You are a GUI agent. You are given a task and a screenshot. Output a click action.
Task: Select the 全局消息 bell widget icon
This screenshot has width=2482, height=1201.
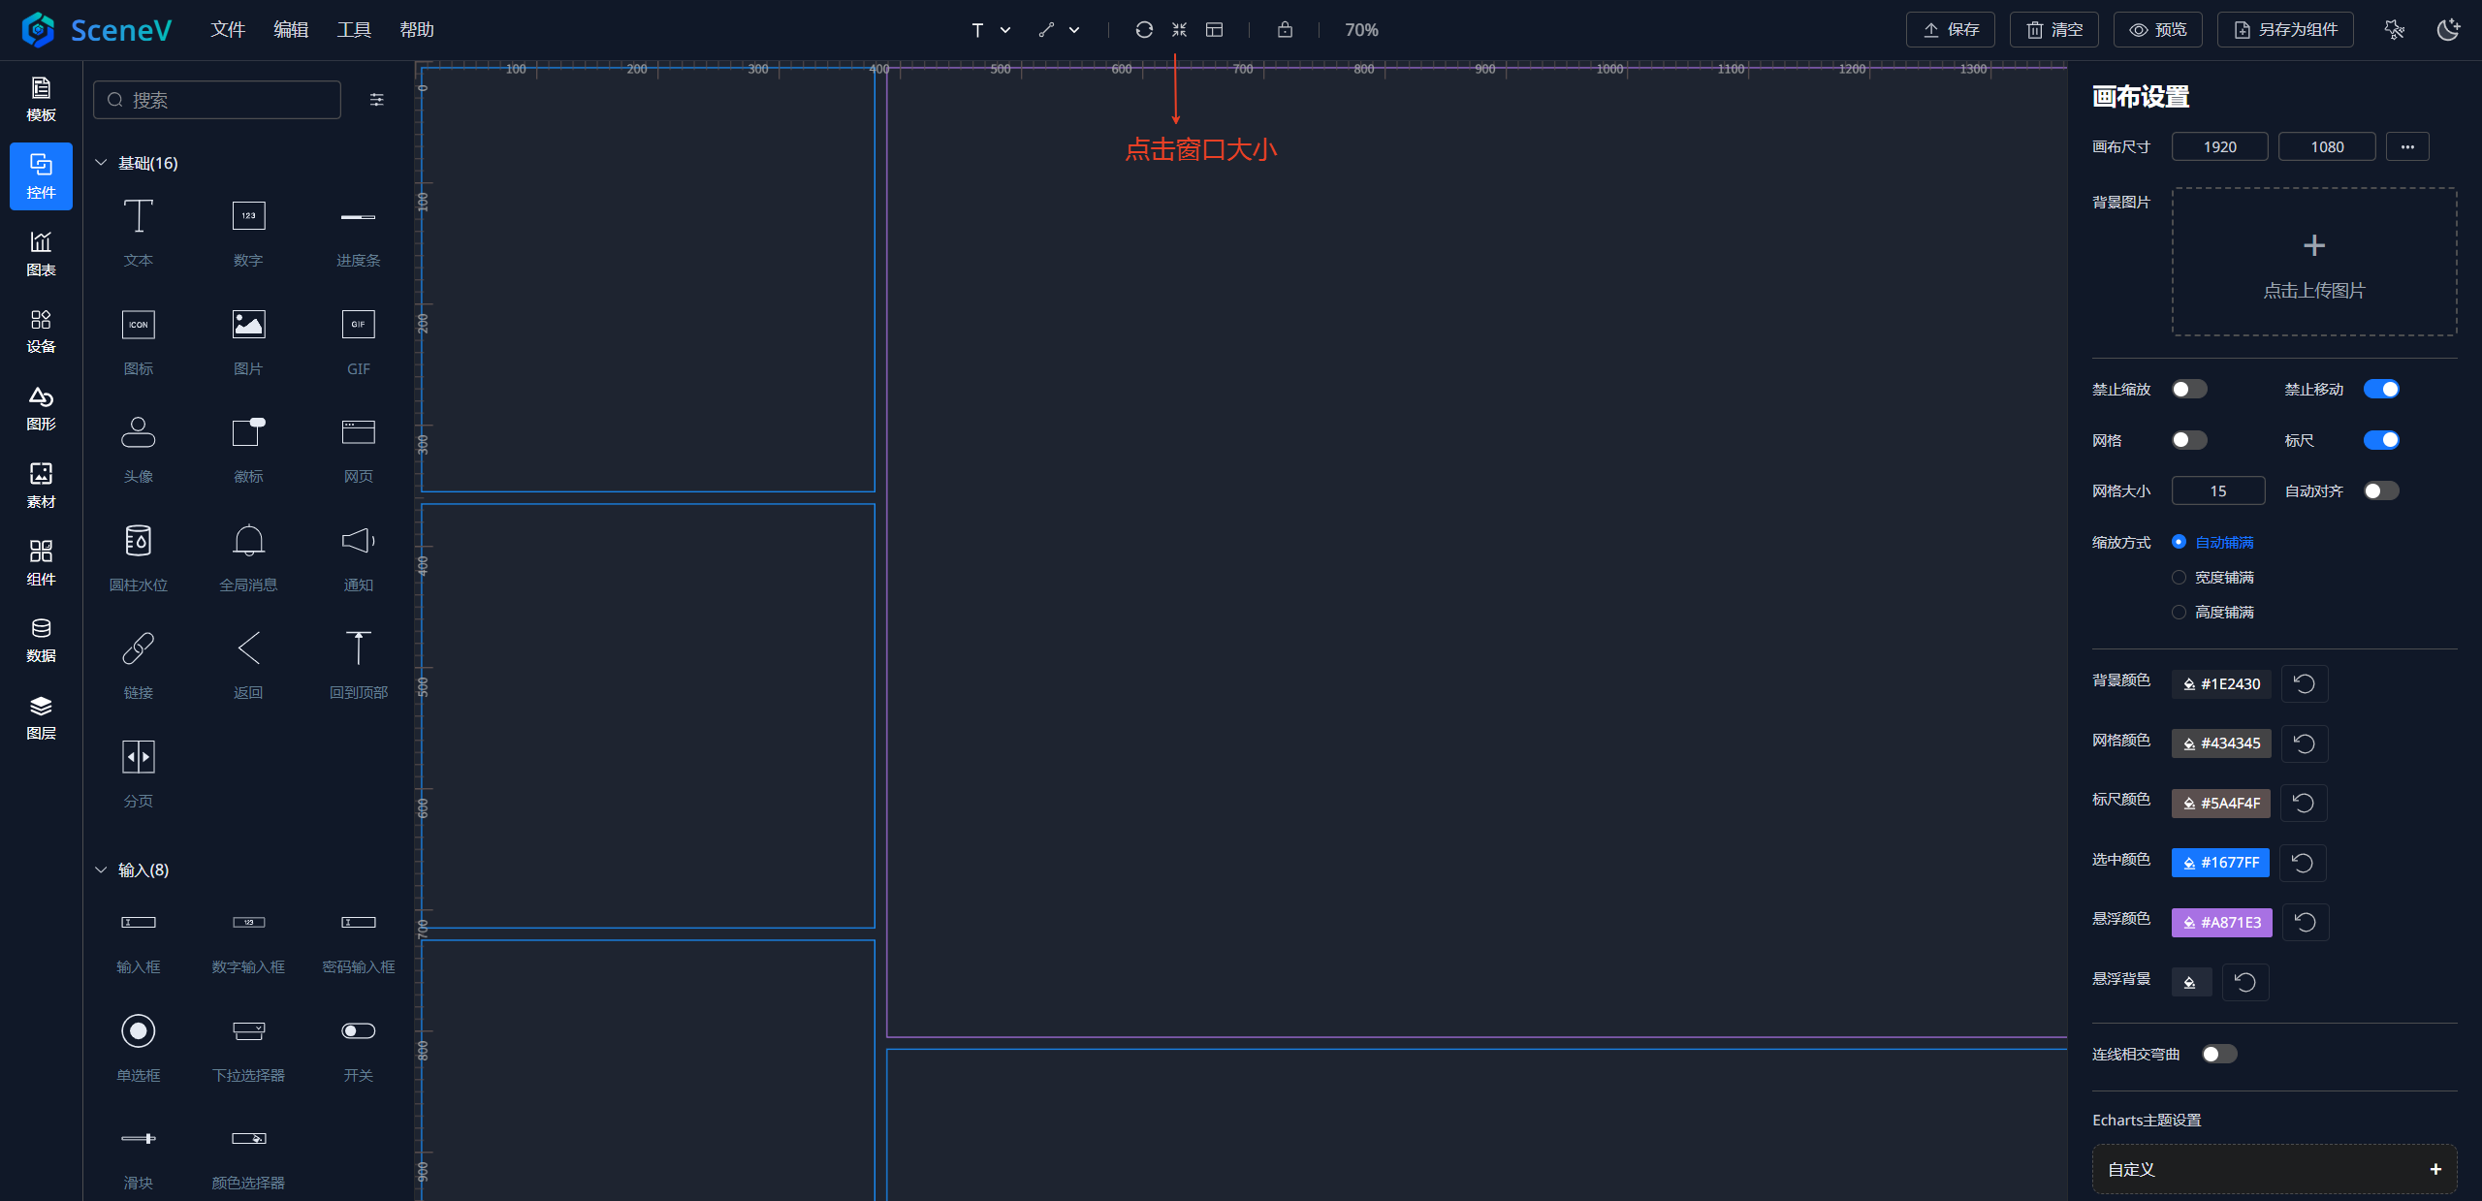click(x=248, y=541)
